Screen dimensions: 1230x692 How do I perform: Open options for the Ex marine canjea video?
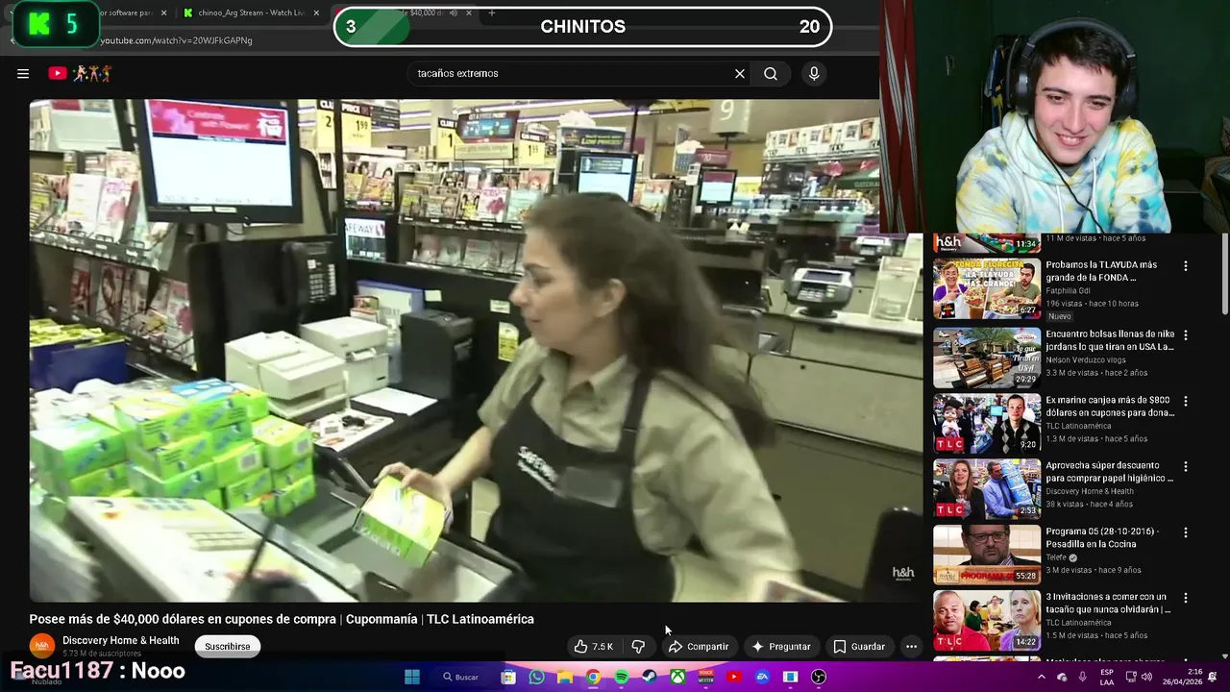point(1185,401)
